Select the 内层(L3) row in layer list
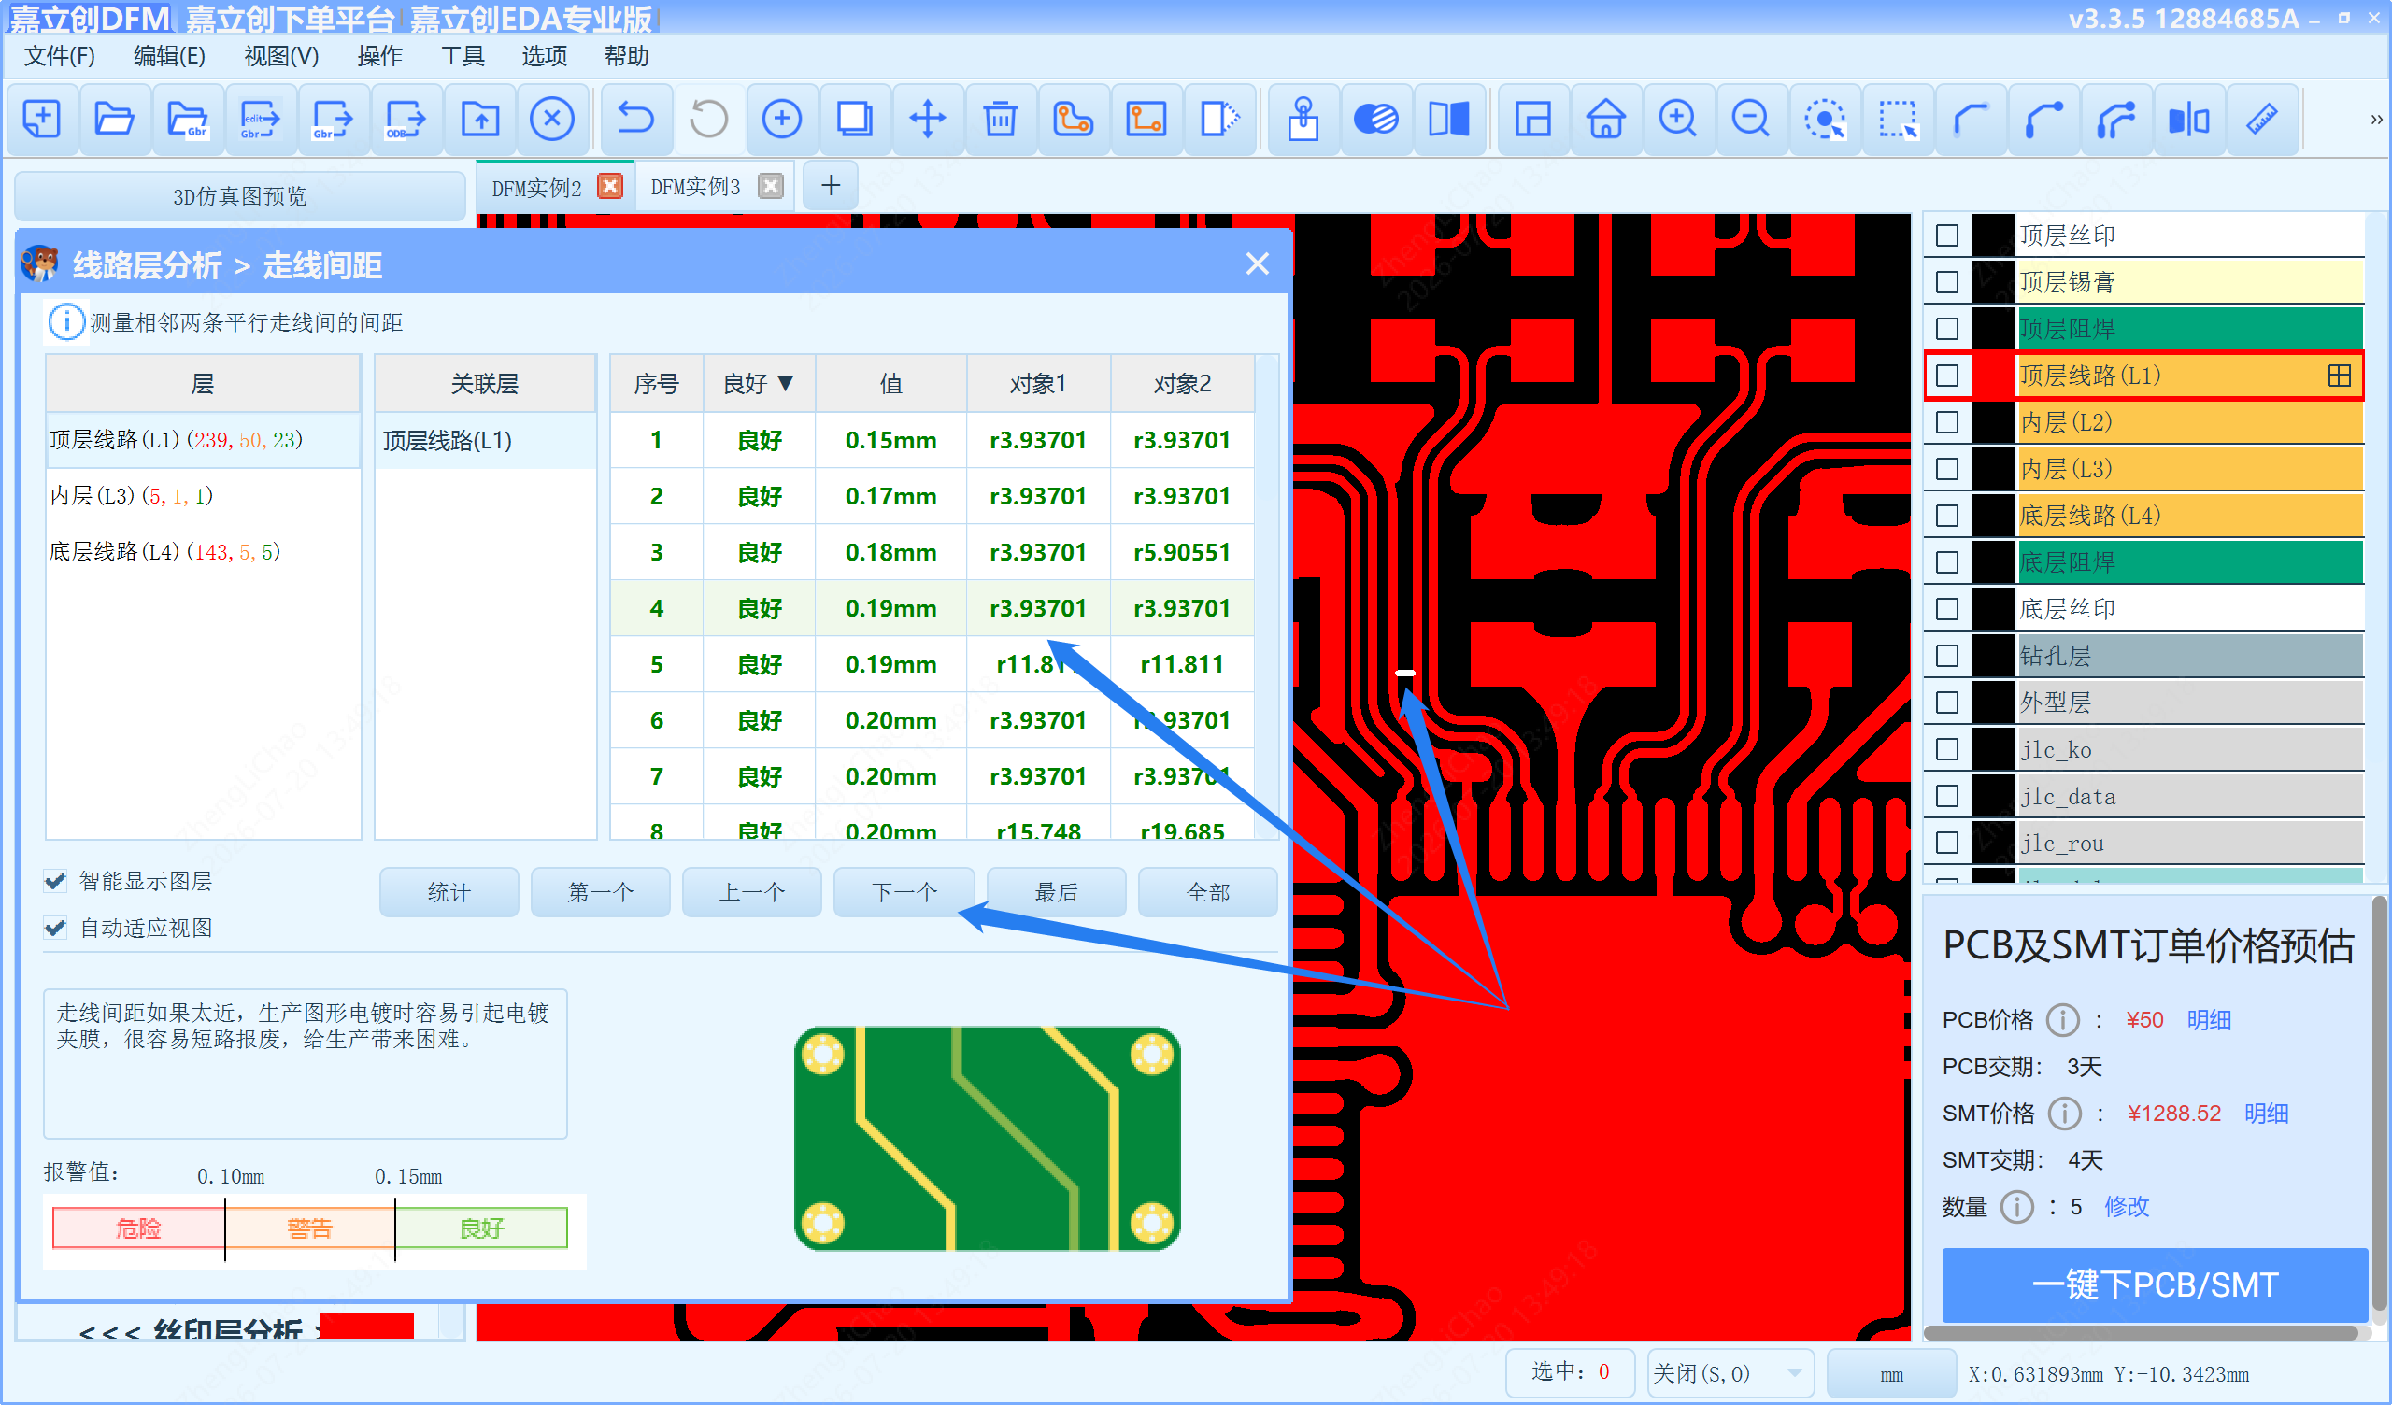Viewport: 2392px width, 1405px height. click(x=202, y=495)
